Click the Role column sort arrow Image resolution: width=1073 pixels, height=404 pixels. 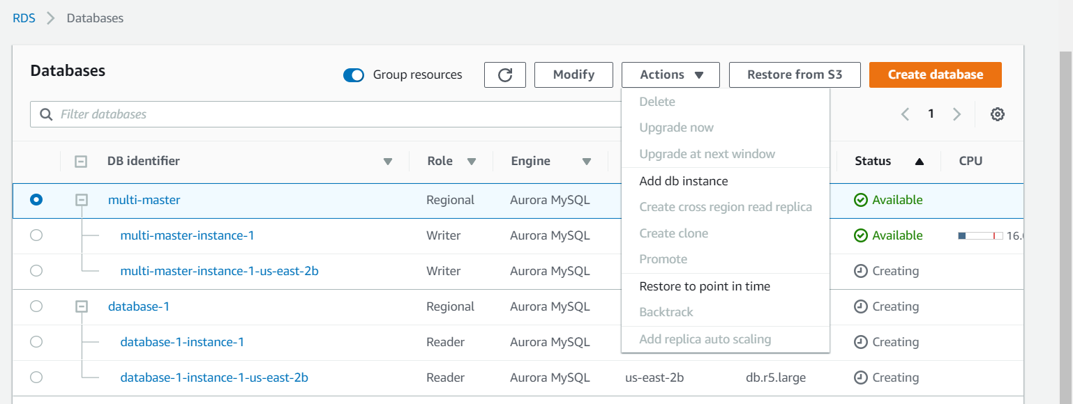tap(472, 162)
